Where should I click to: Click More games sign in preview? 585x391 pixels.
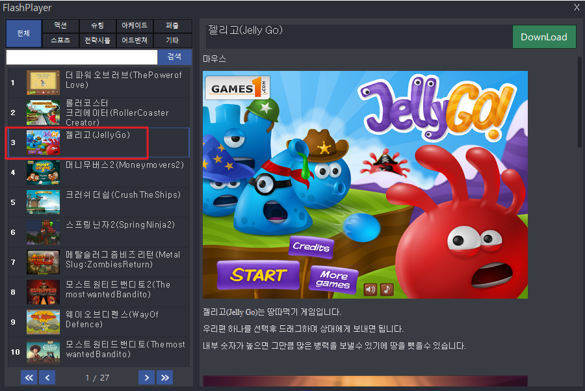pyautogui.click(x=333, y=280)
